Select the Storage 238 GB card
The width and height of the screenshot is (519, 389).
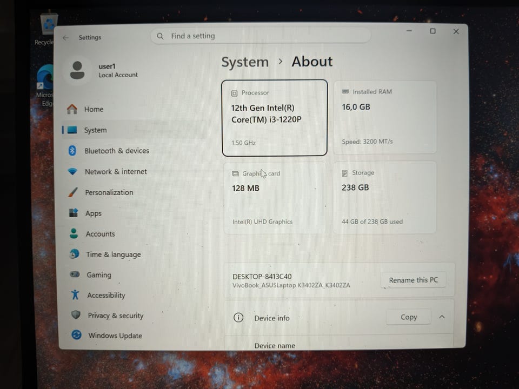click(x=384, y=198)
